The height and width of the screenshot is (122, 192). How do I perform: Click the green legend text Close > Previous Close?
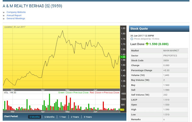[73, 93]
